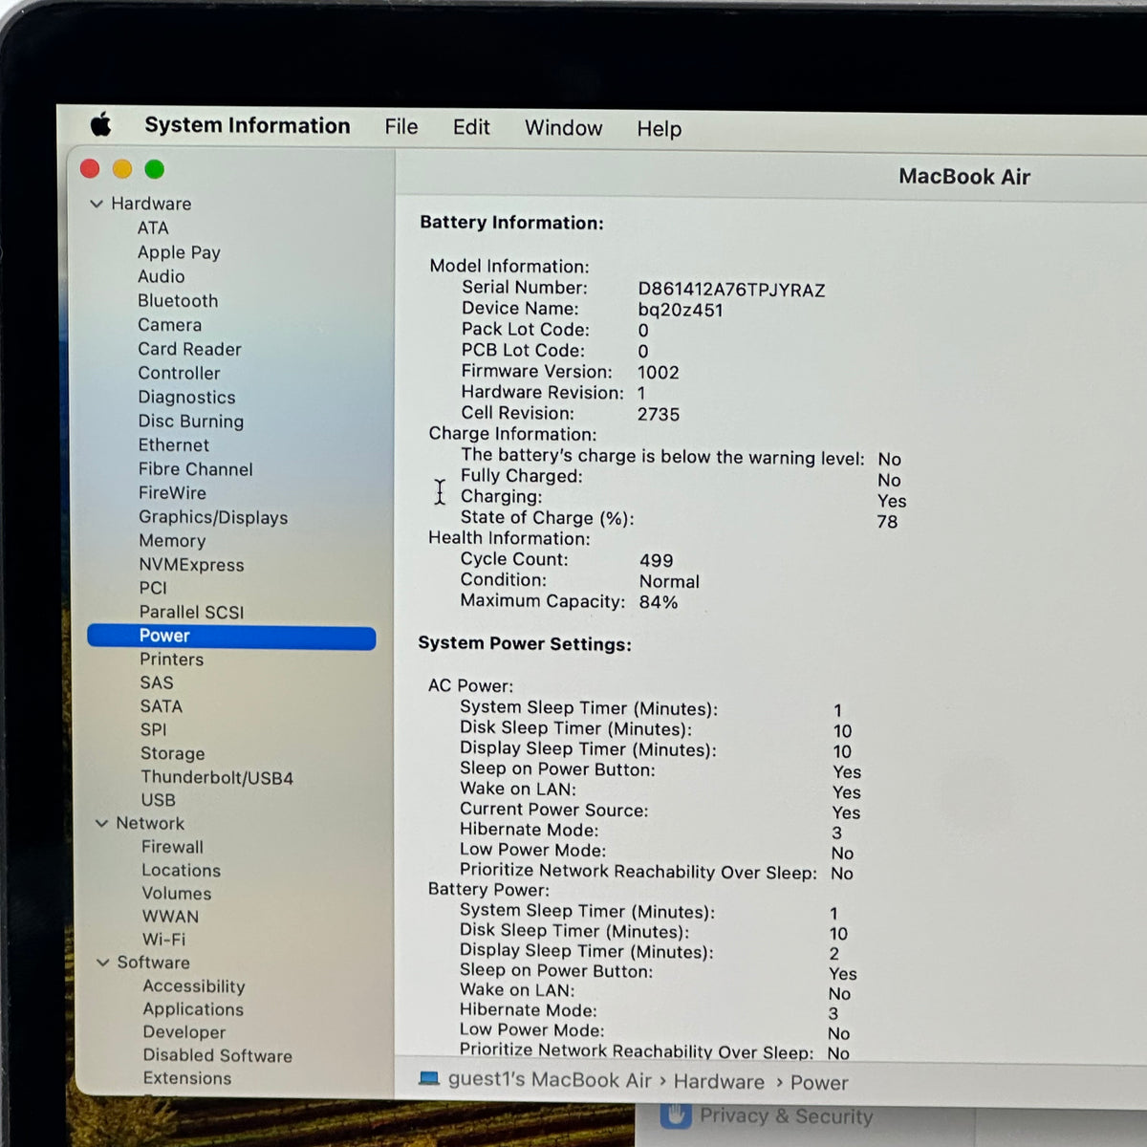The width and height of the screenshot is (1147, 1147).
Task: Select Diagnostics in the sidebar
Action: coord(186,397)
